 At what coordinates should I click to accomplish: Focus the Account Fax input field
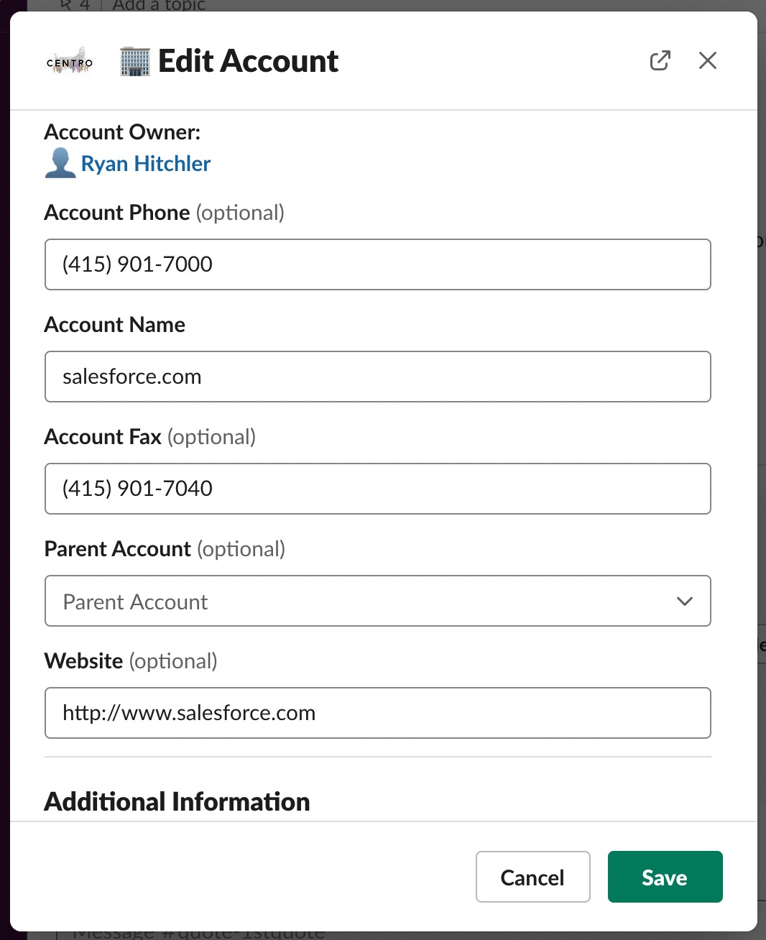point(378,489)
